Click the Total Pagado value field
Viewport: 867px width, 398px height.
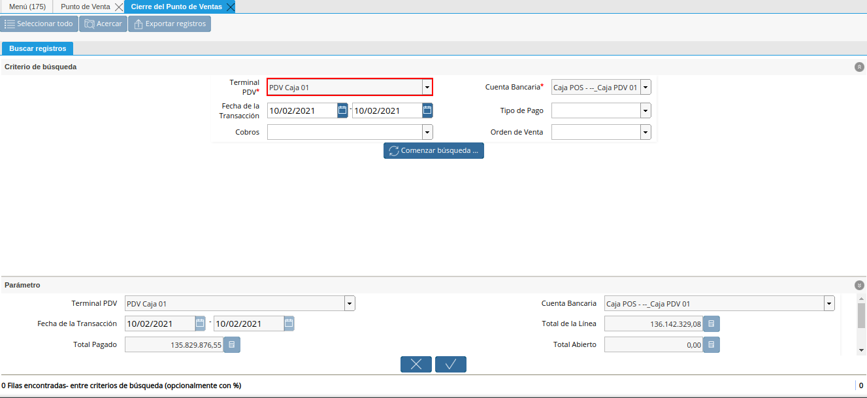[x=174, y=344]
